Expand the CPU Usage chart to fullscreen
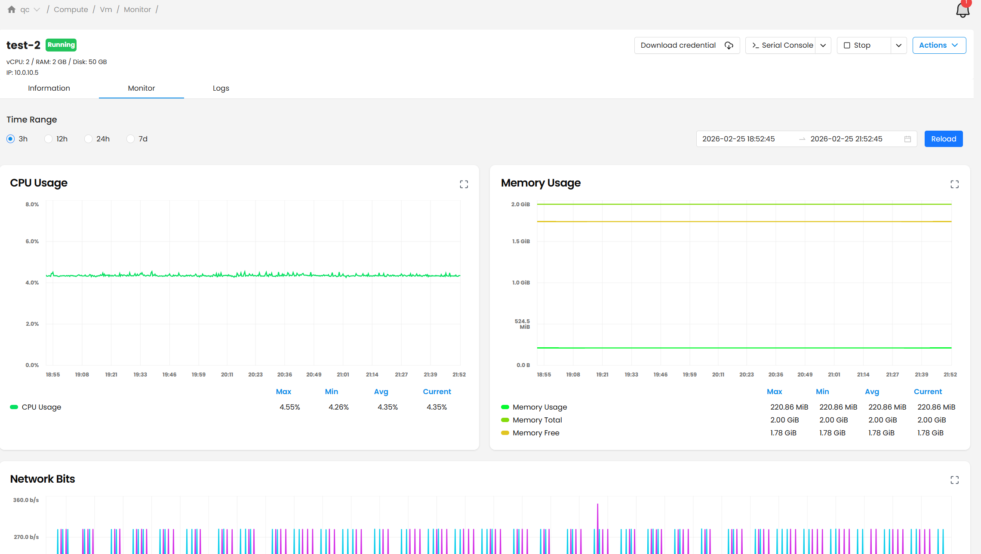981x554 pixels. click(464, 184)
